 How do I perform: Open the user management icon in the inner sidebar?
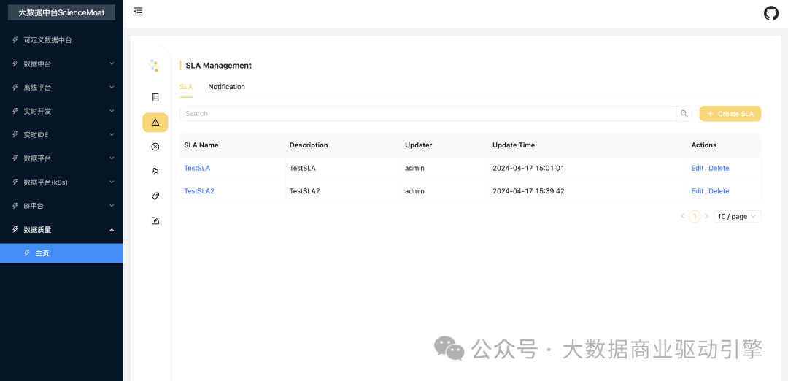pyautogui.click(x=155, y=172)
